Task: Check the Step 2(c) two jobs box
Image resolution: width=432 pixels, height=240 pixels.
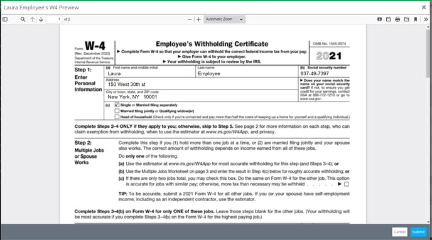Action: (x=347, y=184)
